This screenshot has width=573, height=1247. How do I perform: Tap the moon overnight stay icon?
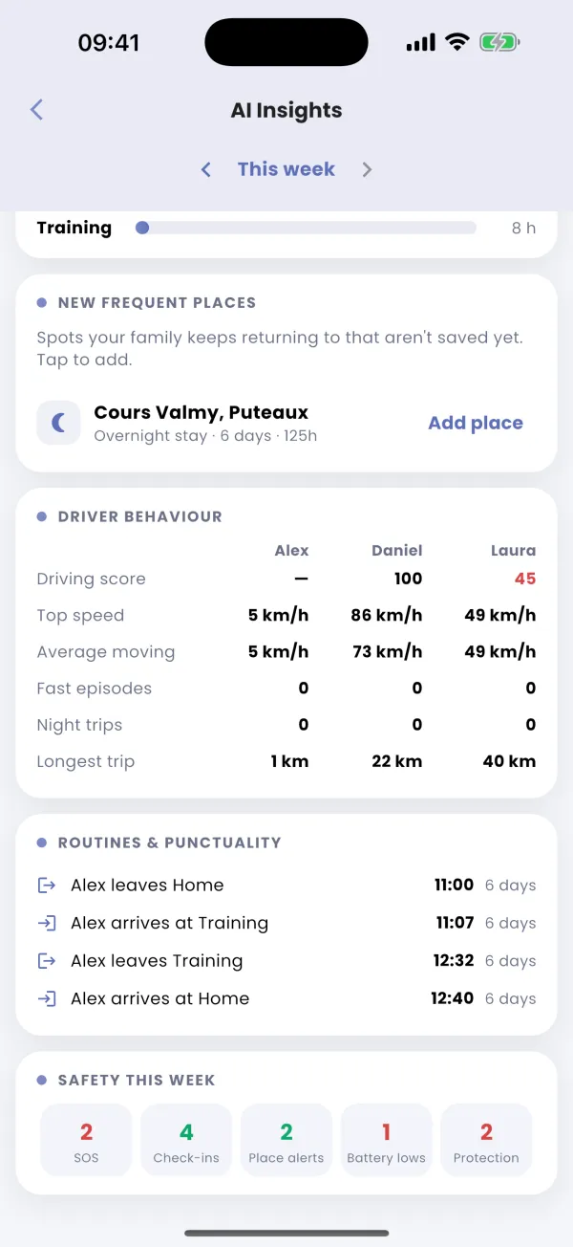point(58,423)
